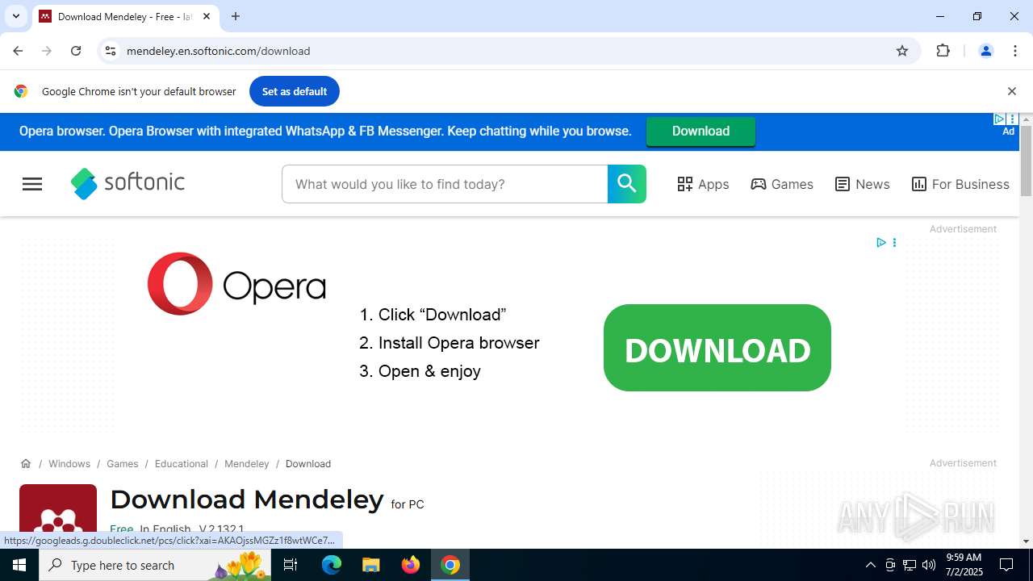Viewport: 1033px width, 581px height.
Task: Click the Softonic logo
Action: coord(128,183)
